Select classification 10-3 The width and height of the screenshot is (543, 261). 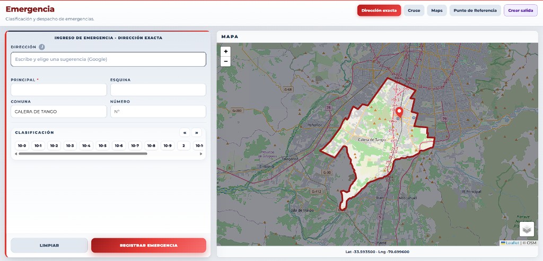point(70,146)
